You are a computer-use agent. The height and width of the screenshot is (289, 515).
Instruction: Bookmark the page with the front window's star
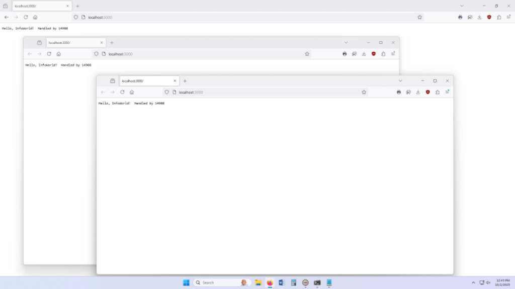364,92
